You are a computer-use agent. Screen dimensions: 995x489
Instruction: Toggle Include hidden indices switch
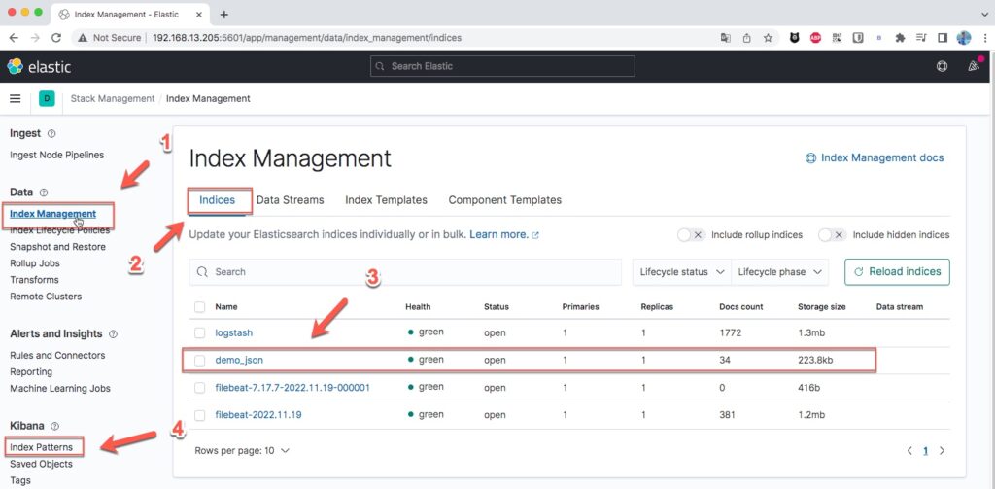pyautogui.click(x=833, y=235)
